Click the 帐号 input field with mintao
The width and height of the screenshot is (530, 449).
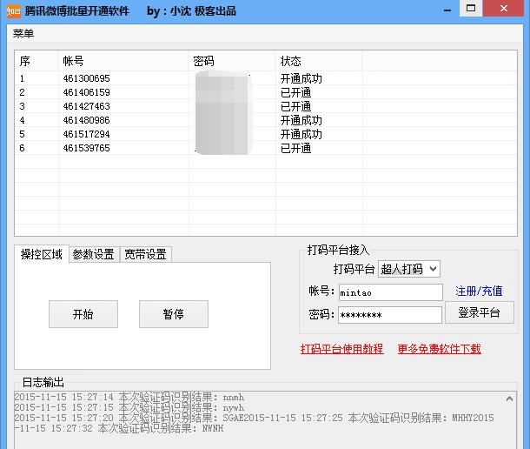tap(388, 292)
